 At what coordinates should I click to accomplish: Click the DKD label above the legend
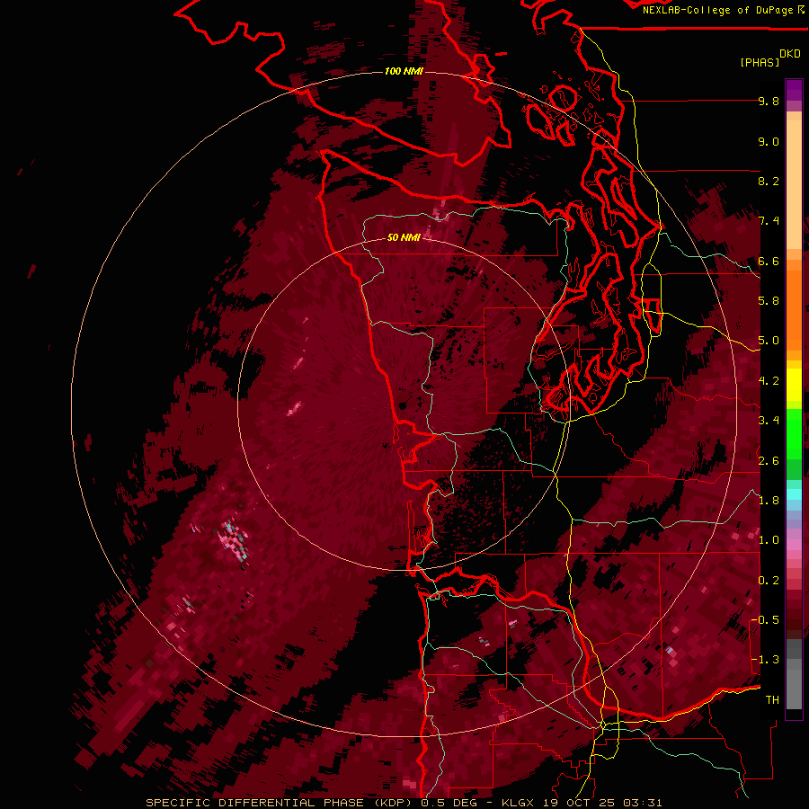coord(790,54)
